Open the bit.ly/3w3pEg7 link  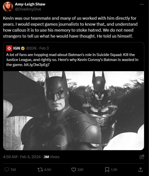pyautogui.click(x=37, y=65)
